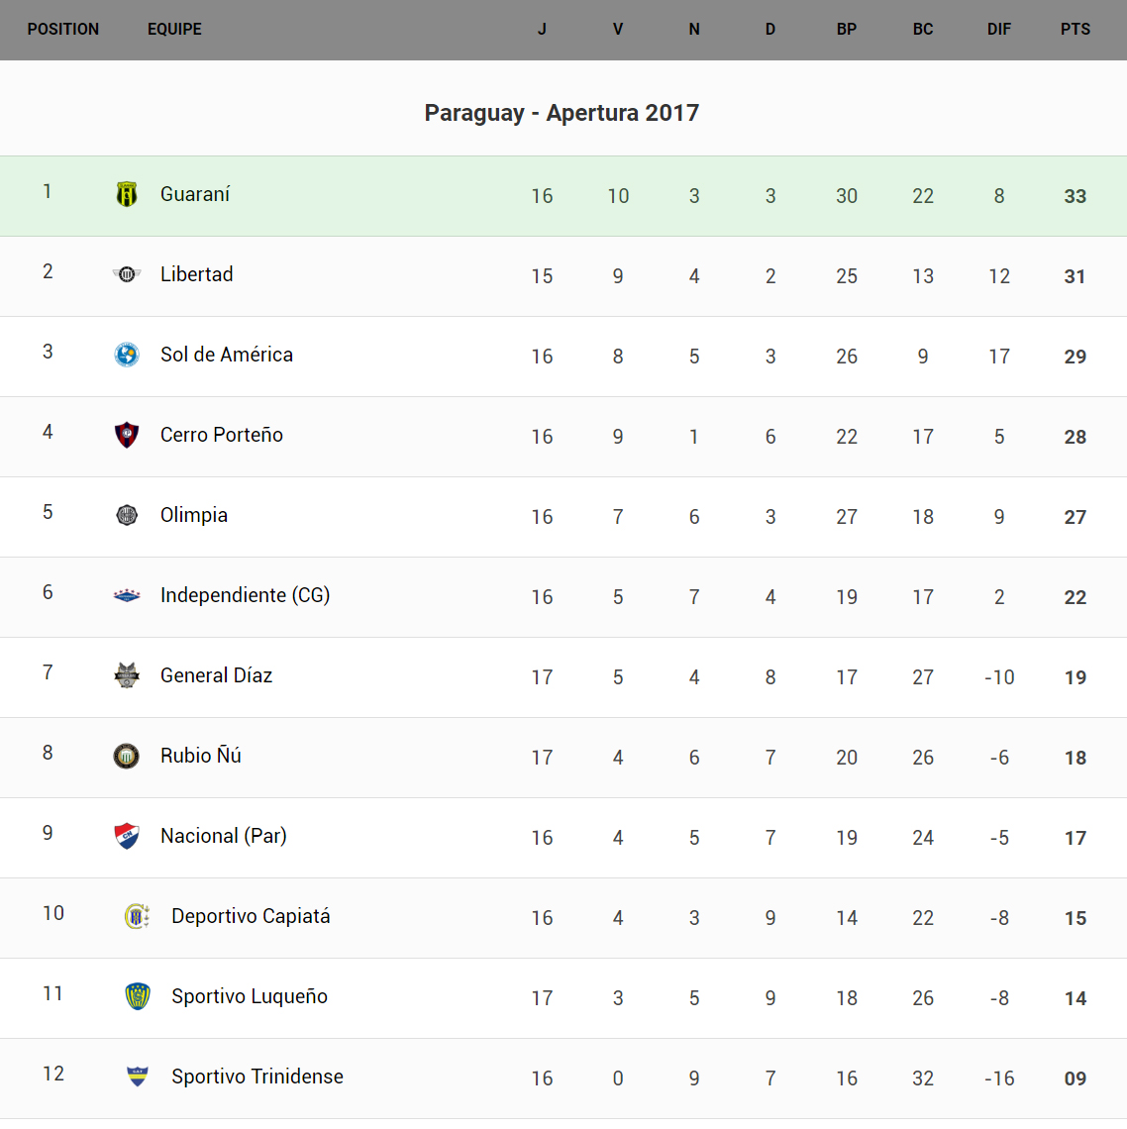The image size is (1127, 1129).
Task: Click the POSITION column header
Action: tap(63, 30)
